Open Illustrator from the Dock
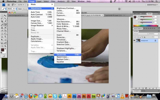Image resolution: width=160 pixels, height=100 pixels. pyautogui.click(x=69, y=96)
